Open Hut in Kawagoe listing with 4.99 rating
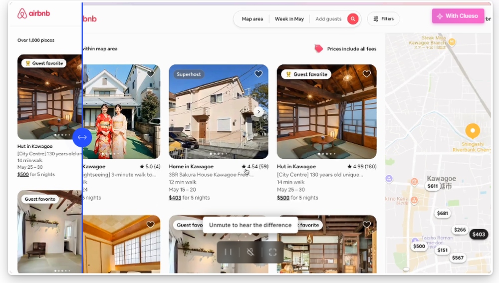Screen dimensions: 499x283 (296, 167)
